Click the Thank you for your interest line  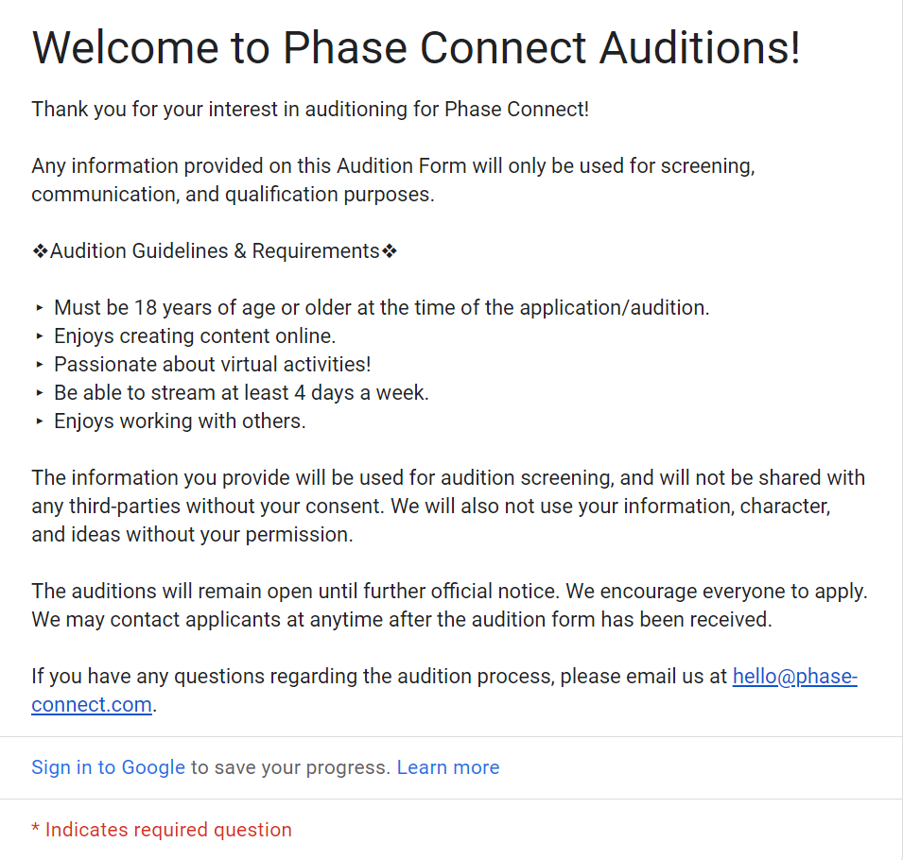pos(310,109)
